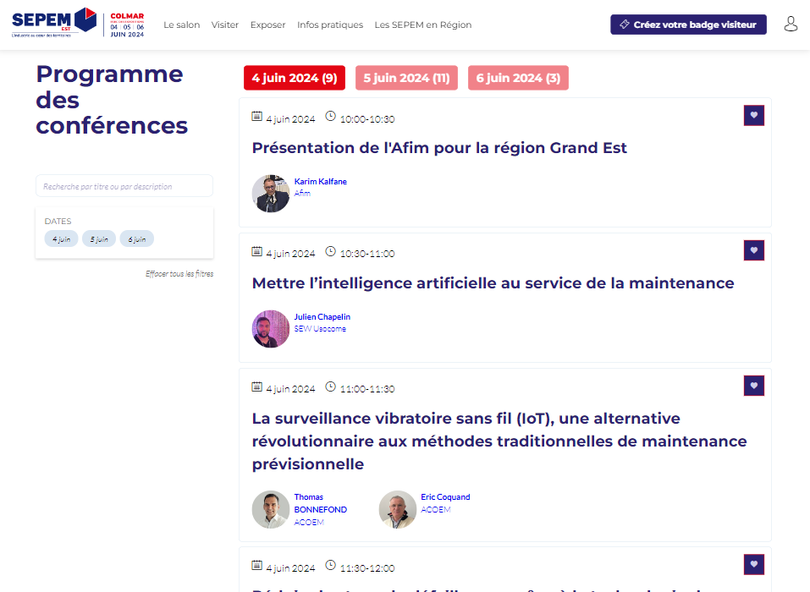Screen dimensions: 810x592
Task: Expand the Visiter navigation menu
Action: click(x=225, y=25)
